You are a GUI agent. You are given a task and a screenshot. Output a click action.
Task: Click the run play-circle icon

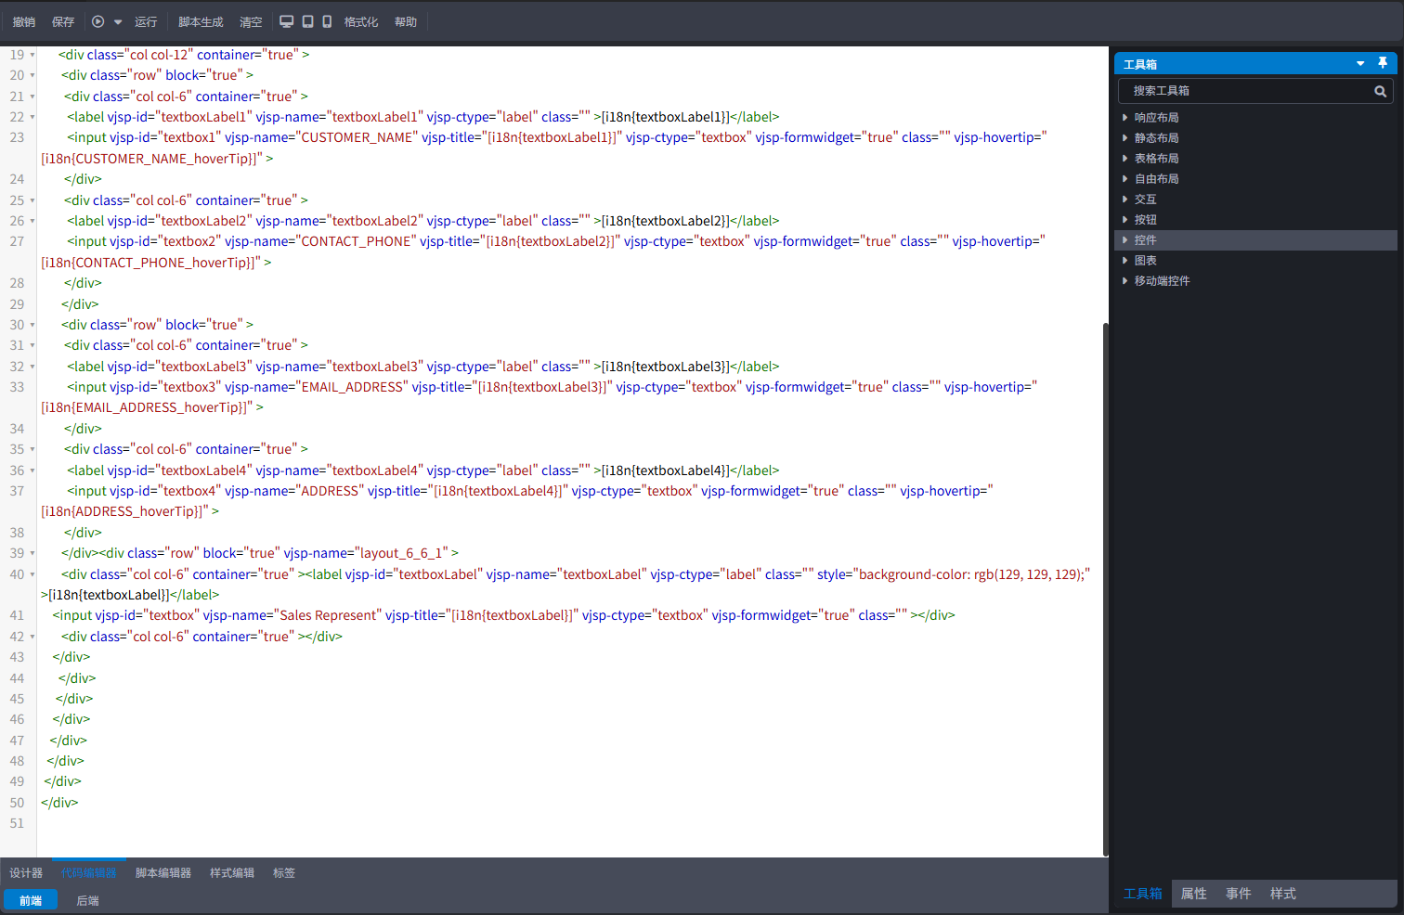(97, 21)
